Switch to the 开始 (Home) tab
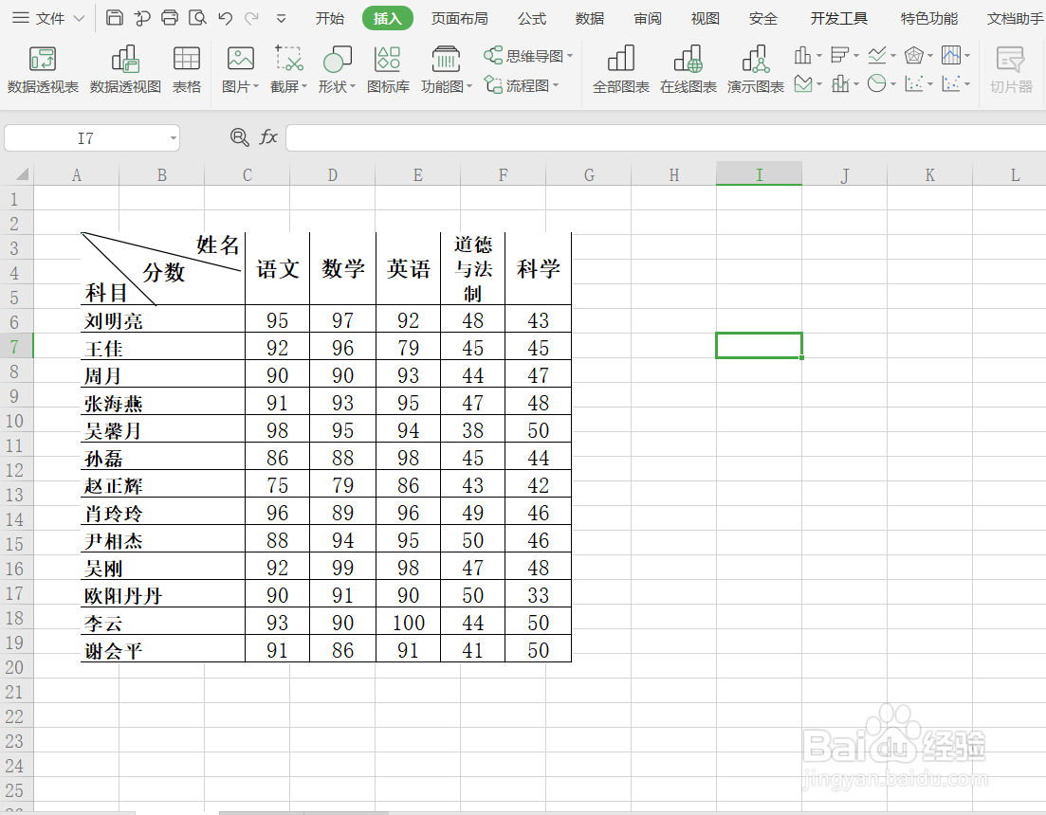 tap(330, 19)
